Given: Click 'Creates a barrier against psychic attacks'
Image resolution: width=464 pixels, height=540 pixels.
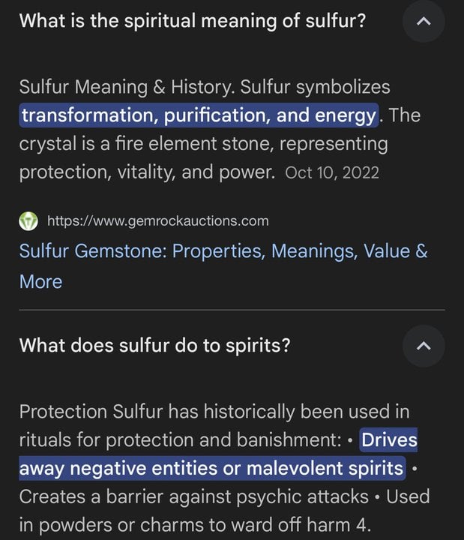Looking at the screenshot, I should (x=193, y=496).
